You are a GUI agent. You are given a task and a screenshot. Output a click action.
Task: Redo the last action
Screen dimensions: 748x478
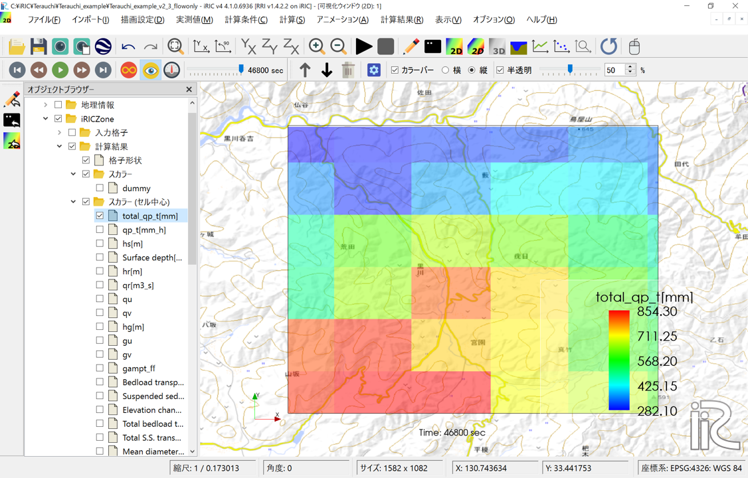click(x=150, y=46)
